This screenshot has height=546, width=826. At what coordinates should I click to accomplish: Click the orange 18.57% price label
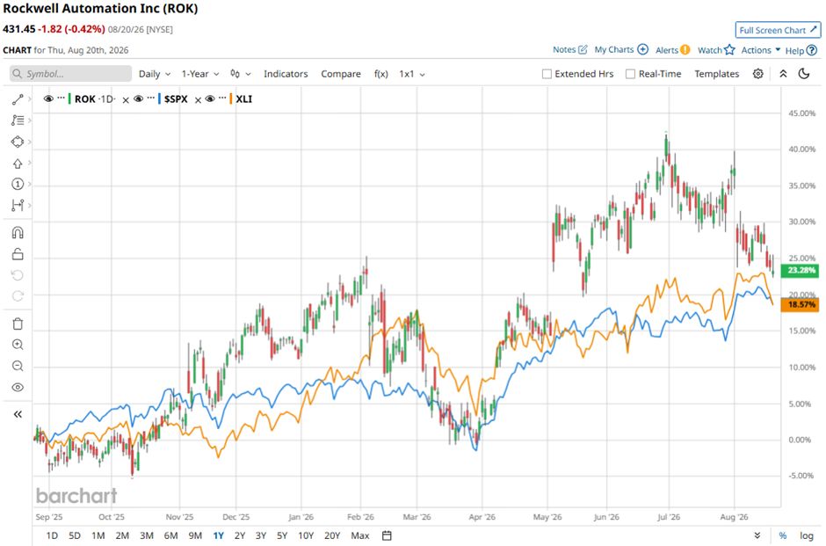[800, 304]
